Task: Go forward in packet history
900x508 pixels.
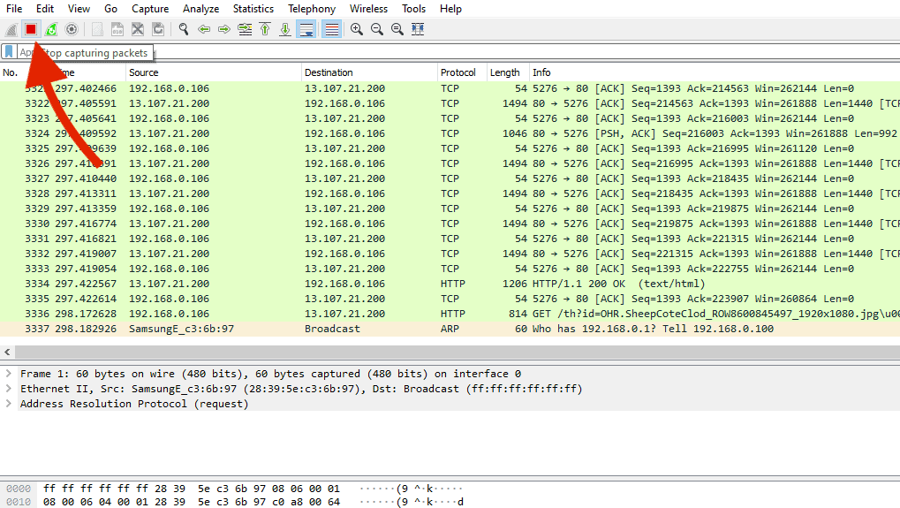Action: click(223, 29)
